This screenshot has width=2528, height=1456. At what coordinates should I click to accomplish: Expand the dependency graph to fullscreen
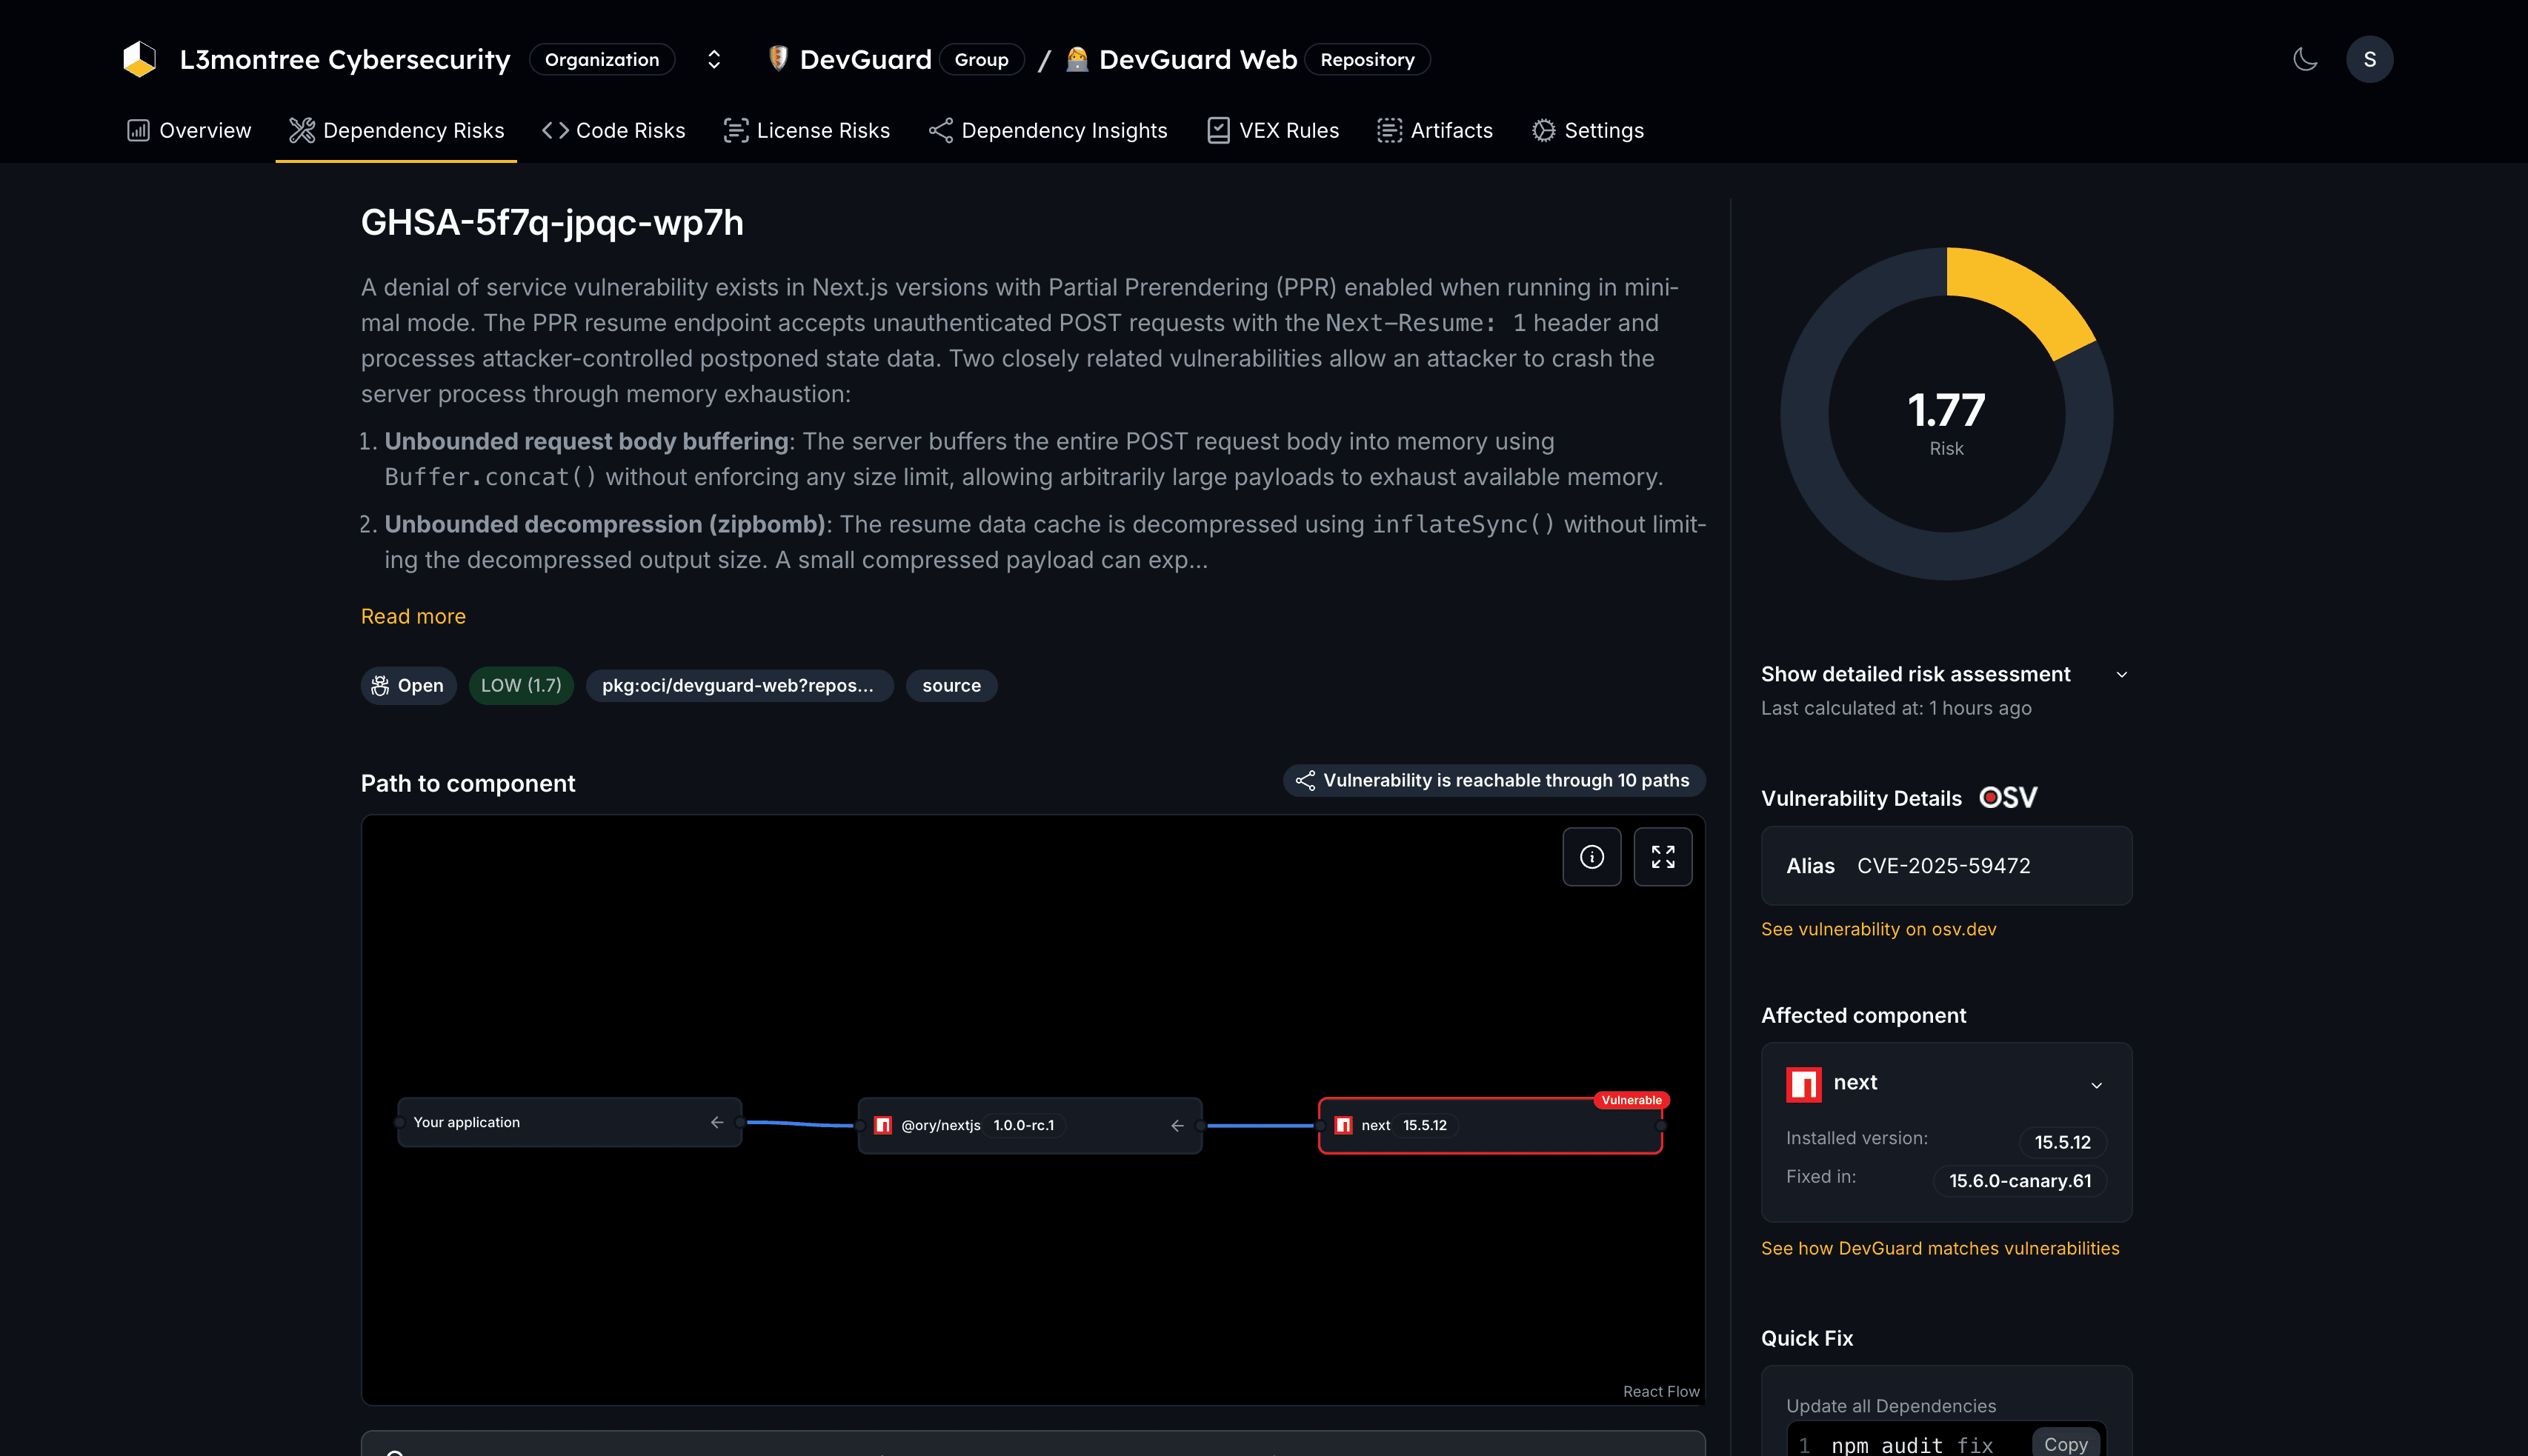[x=1663, y=857]
